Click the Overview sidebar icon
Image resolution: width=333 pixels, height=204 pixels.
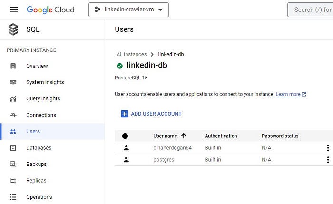click(13, 66)
